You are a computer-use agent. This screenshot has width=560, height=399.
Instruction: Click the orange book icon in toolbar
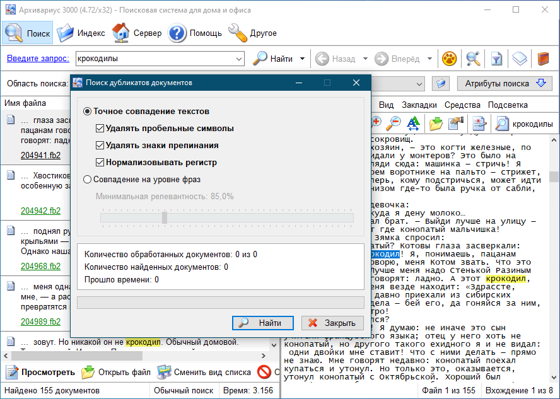pyautogui.click(x=543, y=59)
